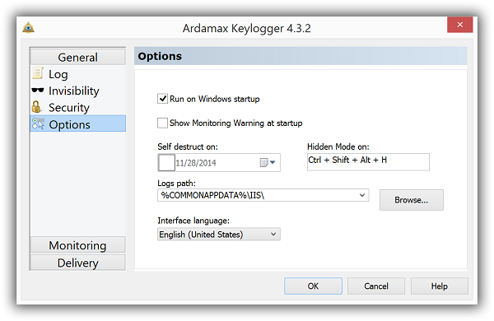
Task: Click the Log notepad icon
Action: [x=38, y=73]
